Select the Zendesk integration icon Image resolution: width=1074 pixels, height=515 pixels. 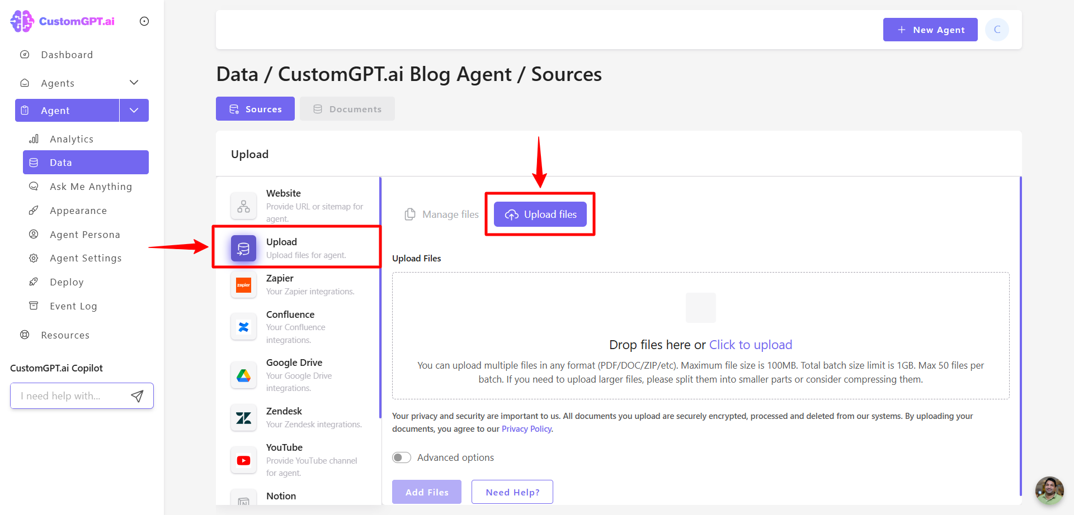coord(243,418)
